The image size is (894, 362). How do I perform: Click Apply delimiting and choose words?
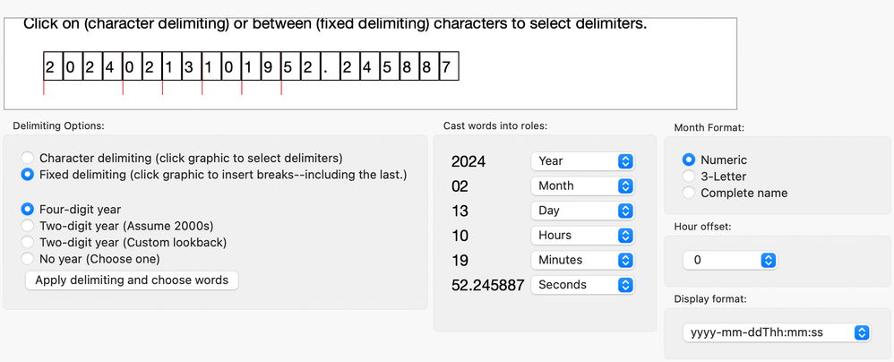click(x=132, y=280)
